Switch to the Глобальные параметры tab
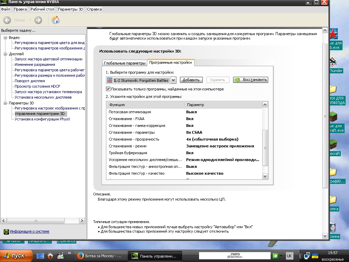349x262 pixels. click(x=124, y=63)
